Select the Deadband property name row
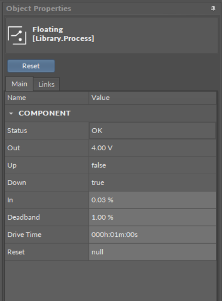The width and height of the screenshot is (222, 301). [47, 217]
